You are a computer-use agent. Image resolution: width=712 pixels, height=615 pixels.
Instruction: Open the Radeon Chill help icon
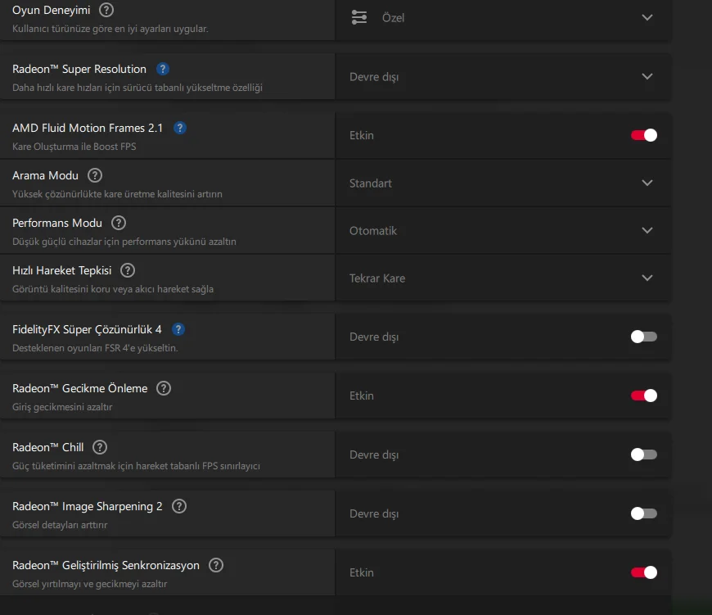pyautogui.click(x=100, y=447)
